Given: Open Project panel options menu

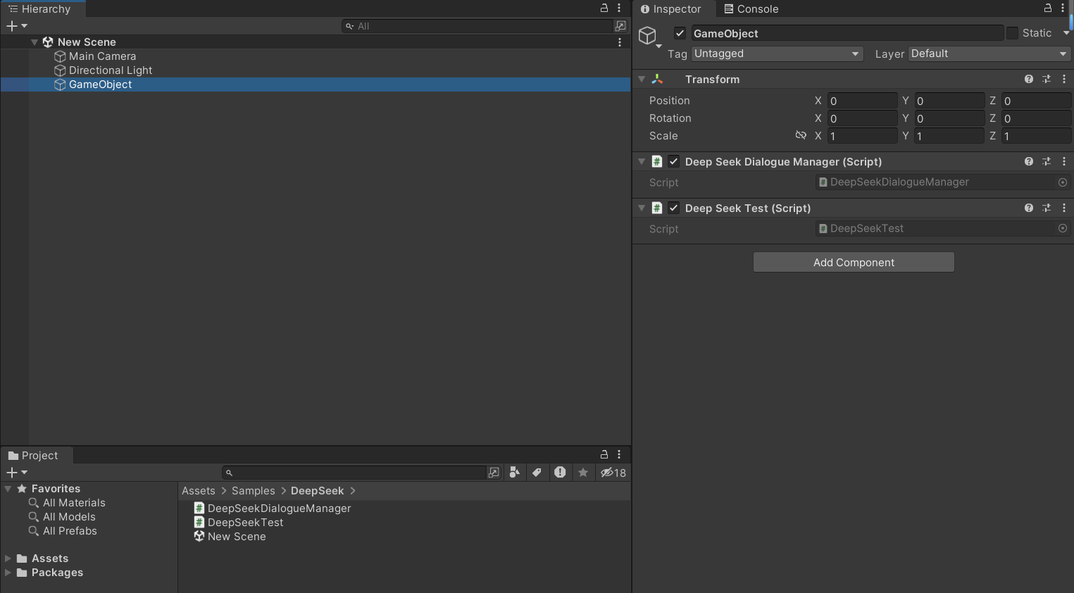Looking at the screenshot, I should [x=619, y=454].
